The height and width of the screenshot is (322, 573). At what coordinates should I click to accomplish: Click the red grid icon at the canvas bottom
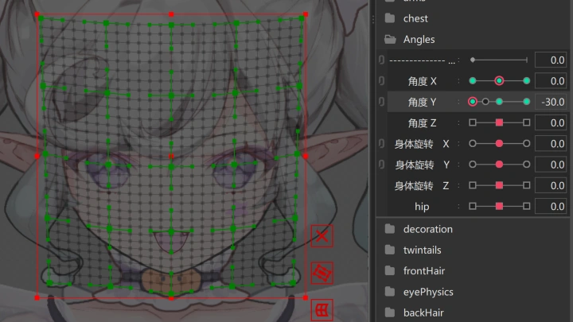(322, 310)
